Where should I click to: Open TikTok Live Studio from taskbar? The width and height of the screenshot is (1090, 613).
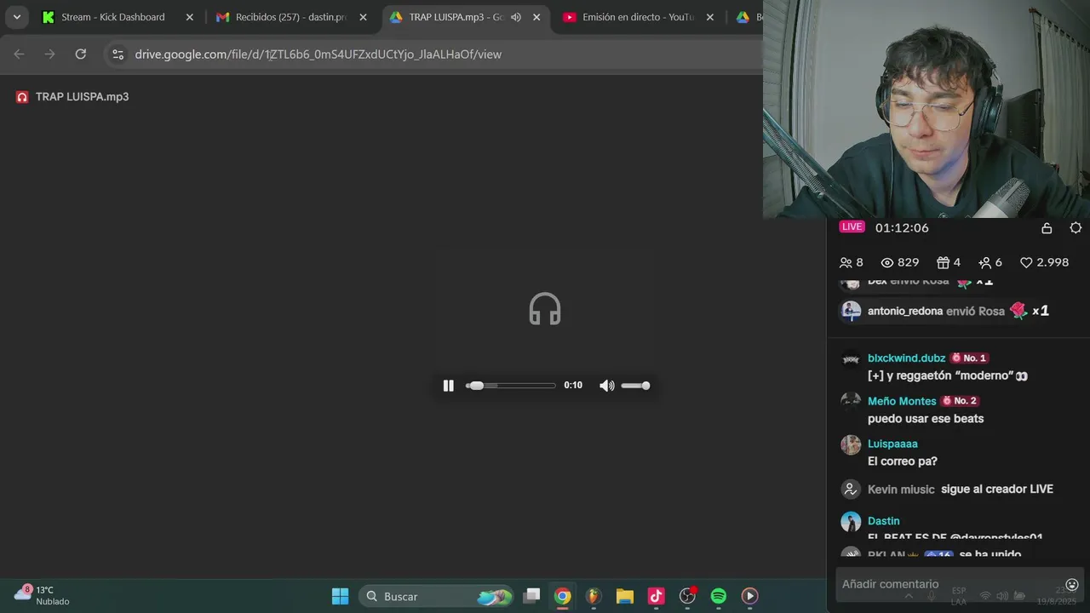(x=656, y=596)
